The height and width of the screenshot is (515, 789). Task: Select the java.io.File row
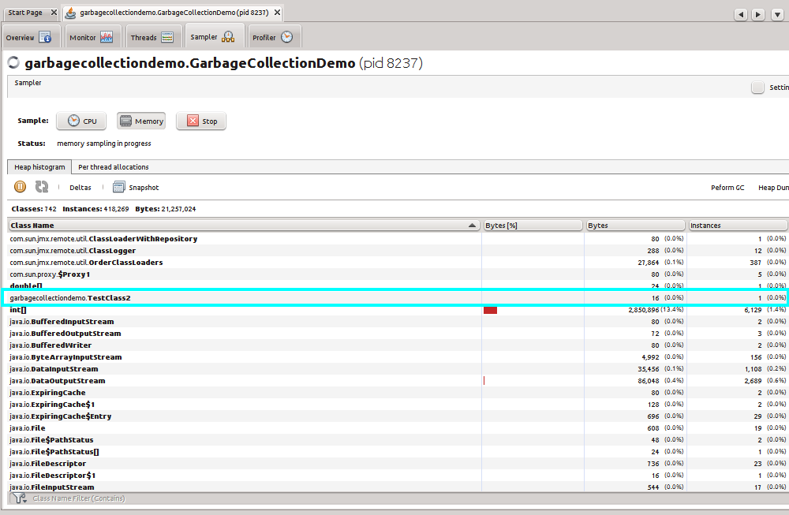click(x=398, y=428)
